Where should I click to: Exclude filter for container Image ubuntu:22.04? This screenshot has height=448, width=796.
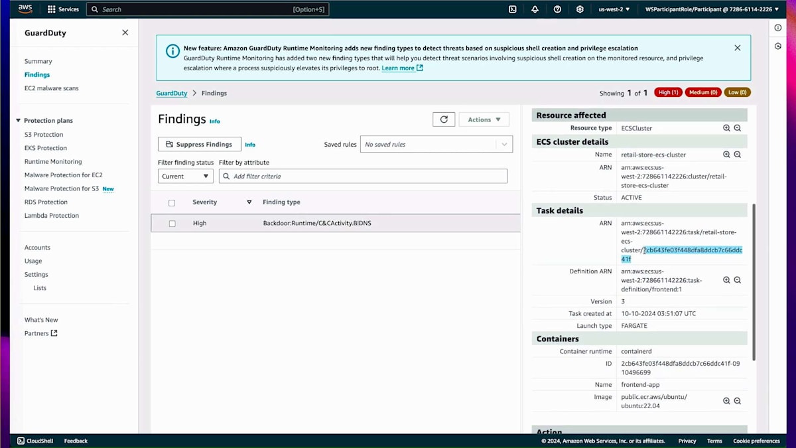[737, 401]
